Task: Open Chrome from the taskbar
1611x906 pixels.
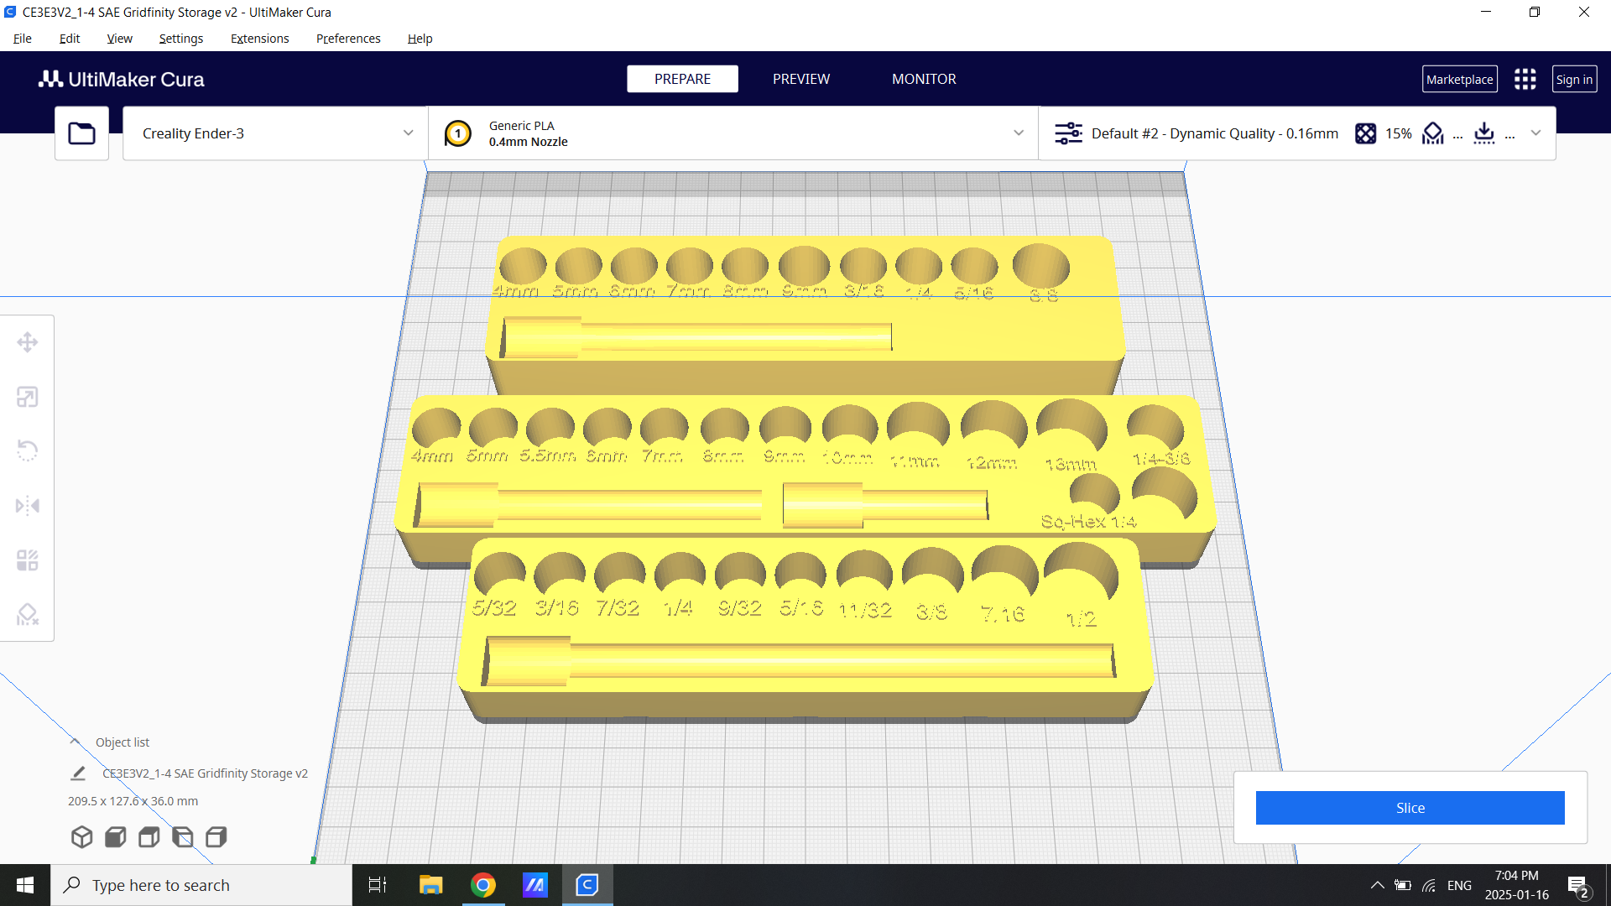Action: coord(483,885)
